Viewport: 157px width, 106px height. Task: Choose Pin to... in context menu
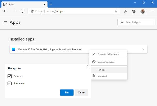tap(109, 70)
